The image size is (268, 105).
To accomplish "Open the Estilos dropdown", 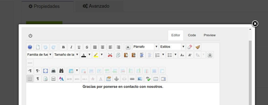I will pyautogui.click(x=172, y=47).
